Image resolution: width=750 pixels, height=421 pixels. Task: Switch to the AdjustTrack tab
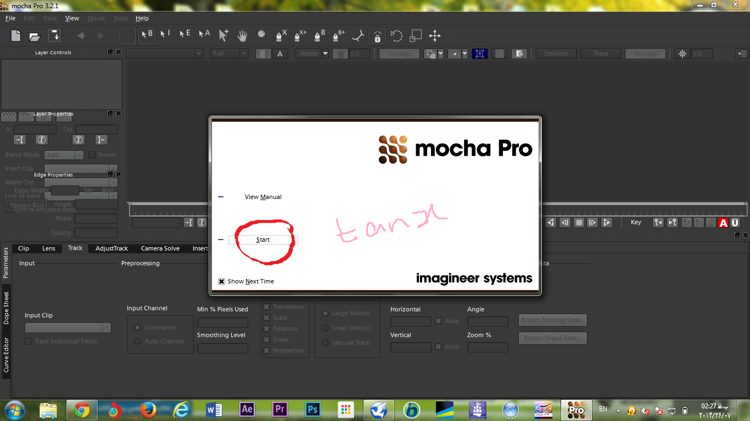click(111, 248)
